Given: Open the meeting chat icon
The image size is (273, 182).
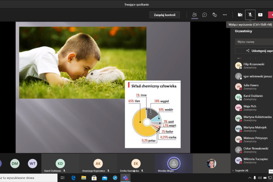Looking at the screenshot, I should (205, 15).
